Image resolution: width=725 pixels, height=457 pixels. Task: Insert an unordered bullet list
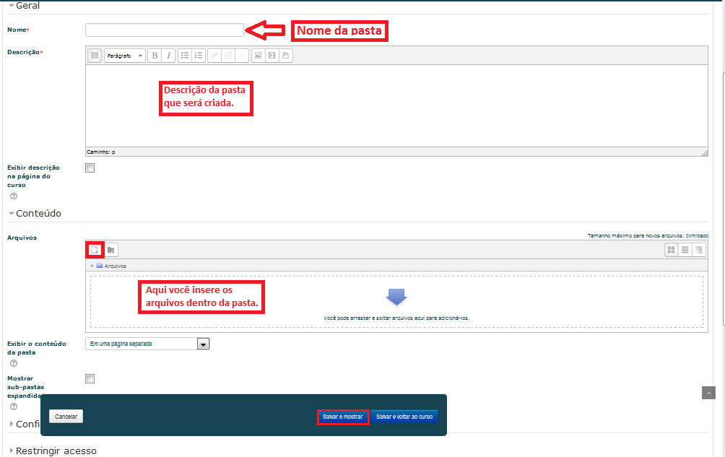tap(185, 56)
